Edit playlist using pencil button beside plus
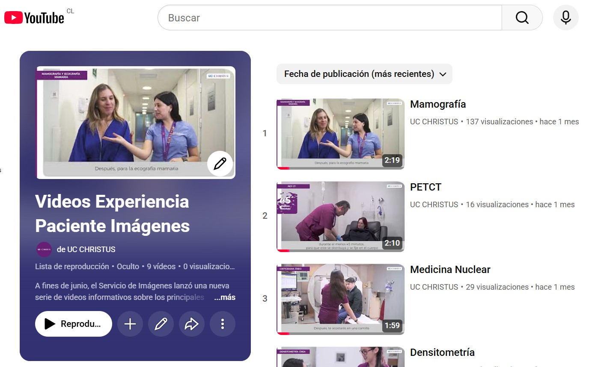 click(x=161, y=324)
